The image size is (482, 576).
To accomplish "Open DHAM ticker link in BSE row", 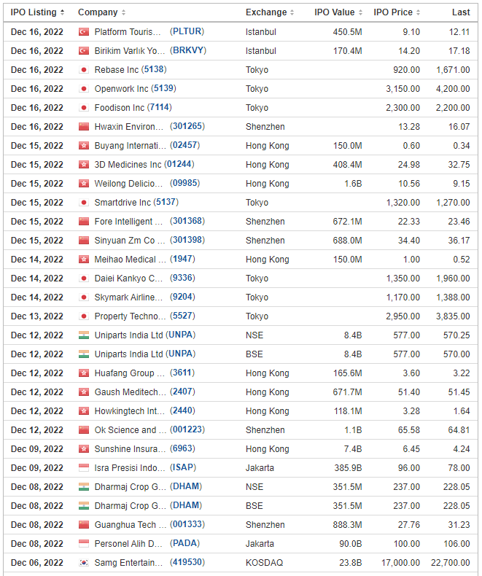I will pyautogui.click(x=185, y=505).
